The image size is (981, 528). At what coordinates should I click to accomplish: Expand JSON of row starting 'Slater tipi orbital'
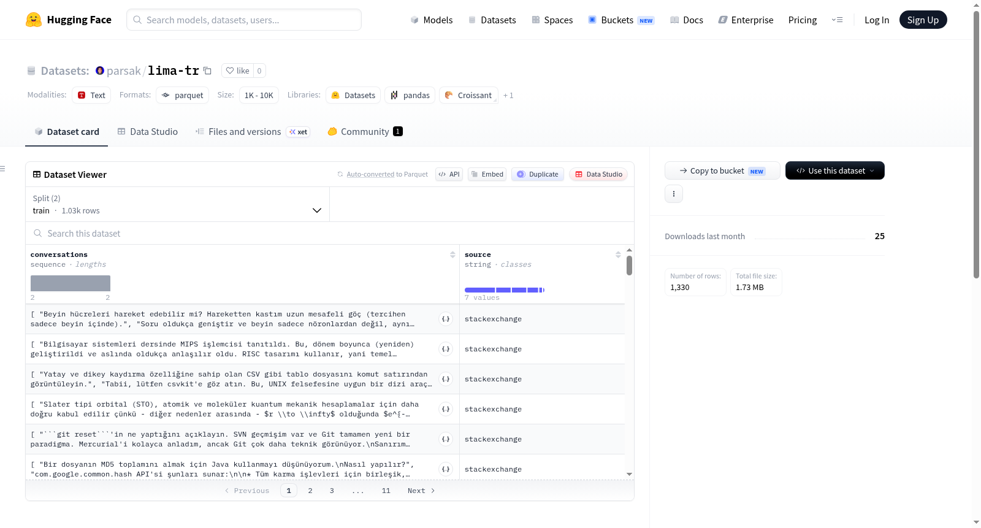(x=446, y=409)
